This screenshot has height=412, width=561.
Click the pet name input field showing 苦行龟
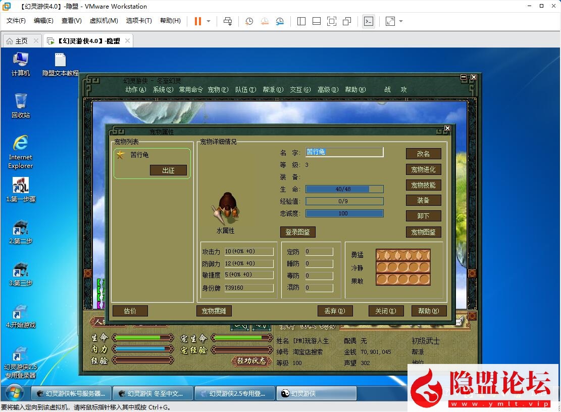pos(344,152)
